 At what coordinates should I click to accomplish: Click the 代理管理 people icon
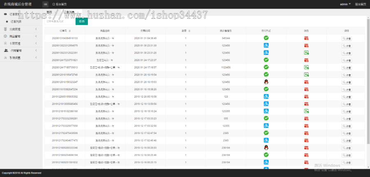click(x=6, y=50)
